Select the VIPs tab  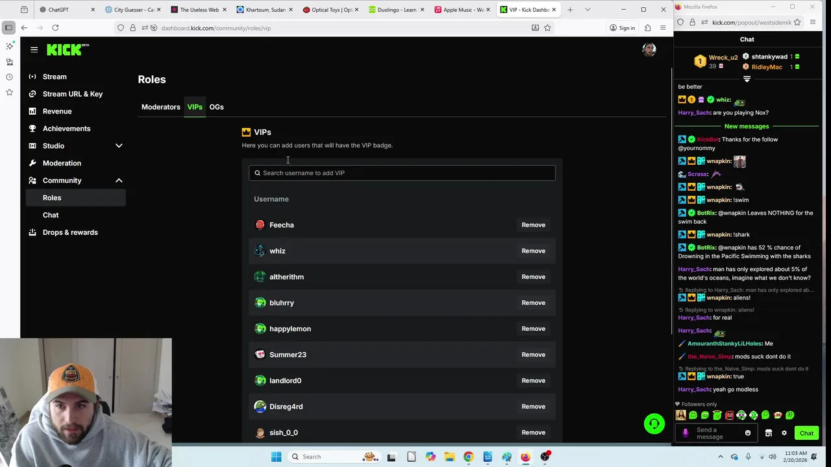point(195,107)
